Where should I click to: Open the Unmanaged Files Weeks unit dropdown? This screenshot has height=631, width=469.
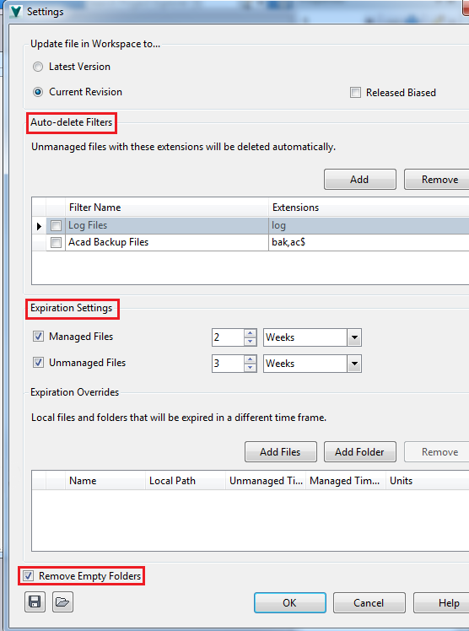(354, 364)
